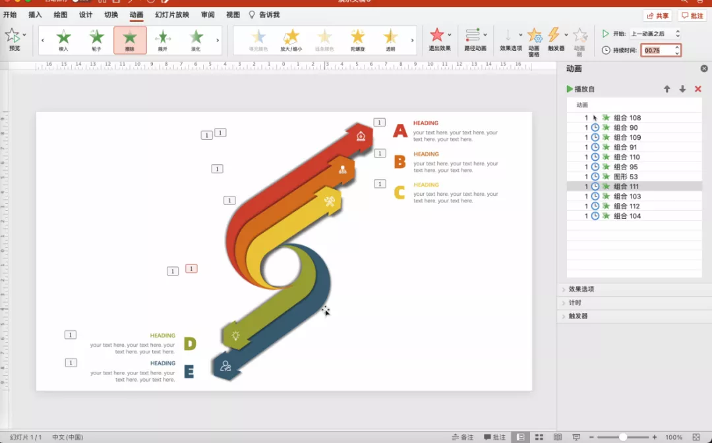Click the lightbulb icon on green arrow

coord(235,336)
